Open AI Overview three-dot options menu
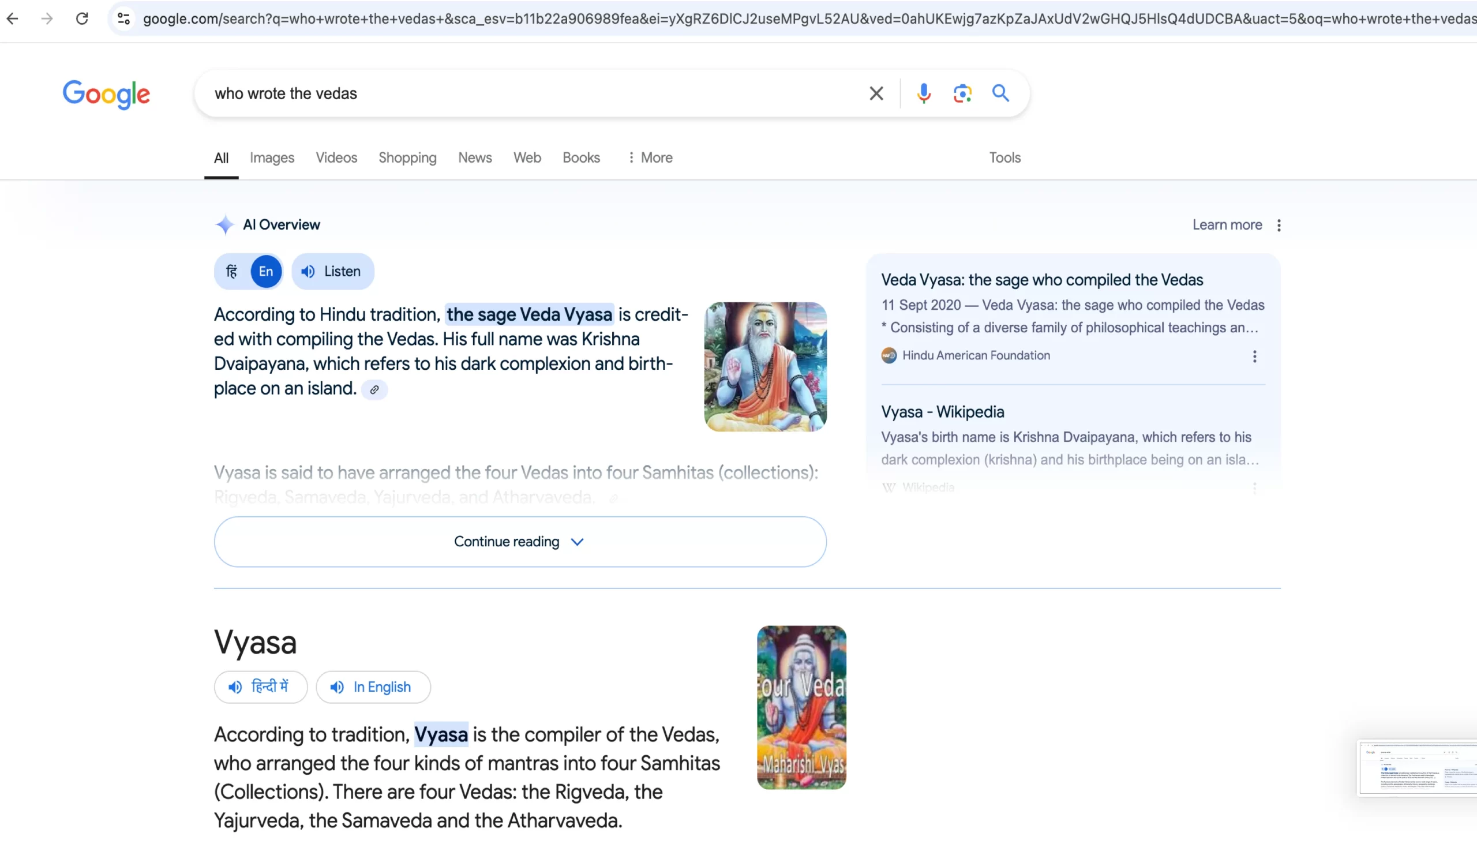Image resolution: width=1477 pixels, height=844 pixels. click(1279, 226)
